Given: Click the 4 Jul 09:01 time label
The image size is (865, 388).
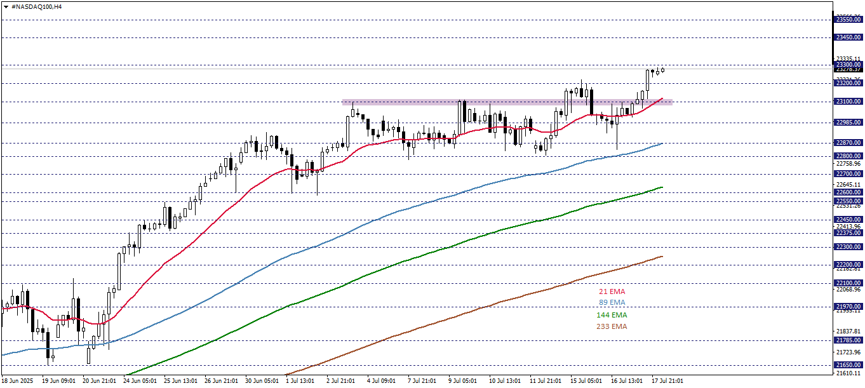Looking at the screenshot, I should [382, 381].
